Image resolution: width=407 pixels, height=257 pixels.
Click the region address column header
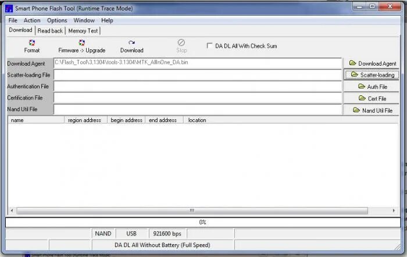[x=85, y=120]
